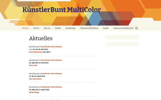Click the exhibition title „Das Alter“
This screenshot has height=100, width=161.
[47, 52]
